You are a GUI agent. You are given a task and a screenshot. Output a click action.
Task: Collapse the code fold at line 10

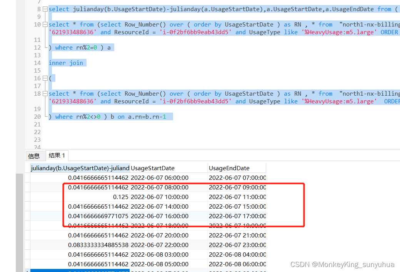click(45, 25)
